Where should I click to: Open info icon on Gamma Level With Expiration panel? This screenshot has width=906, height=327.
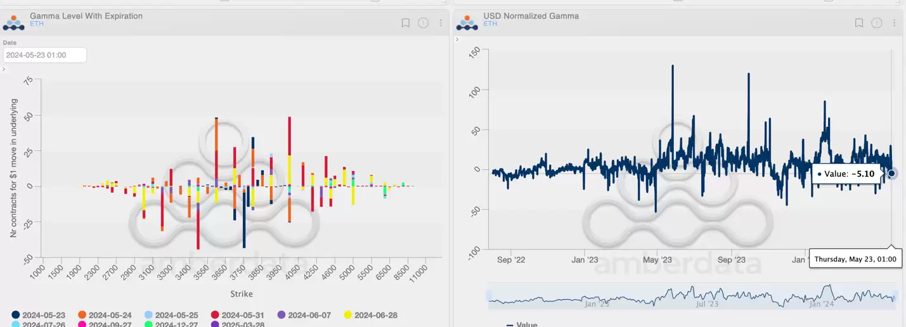424,23
